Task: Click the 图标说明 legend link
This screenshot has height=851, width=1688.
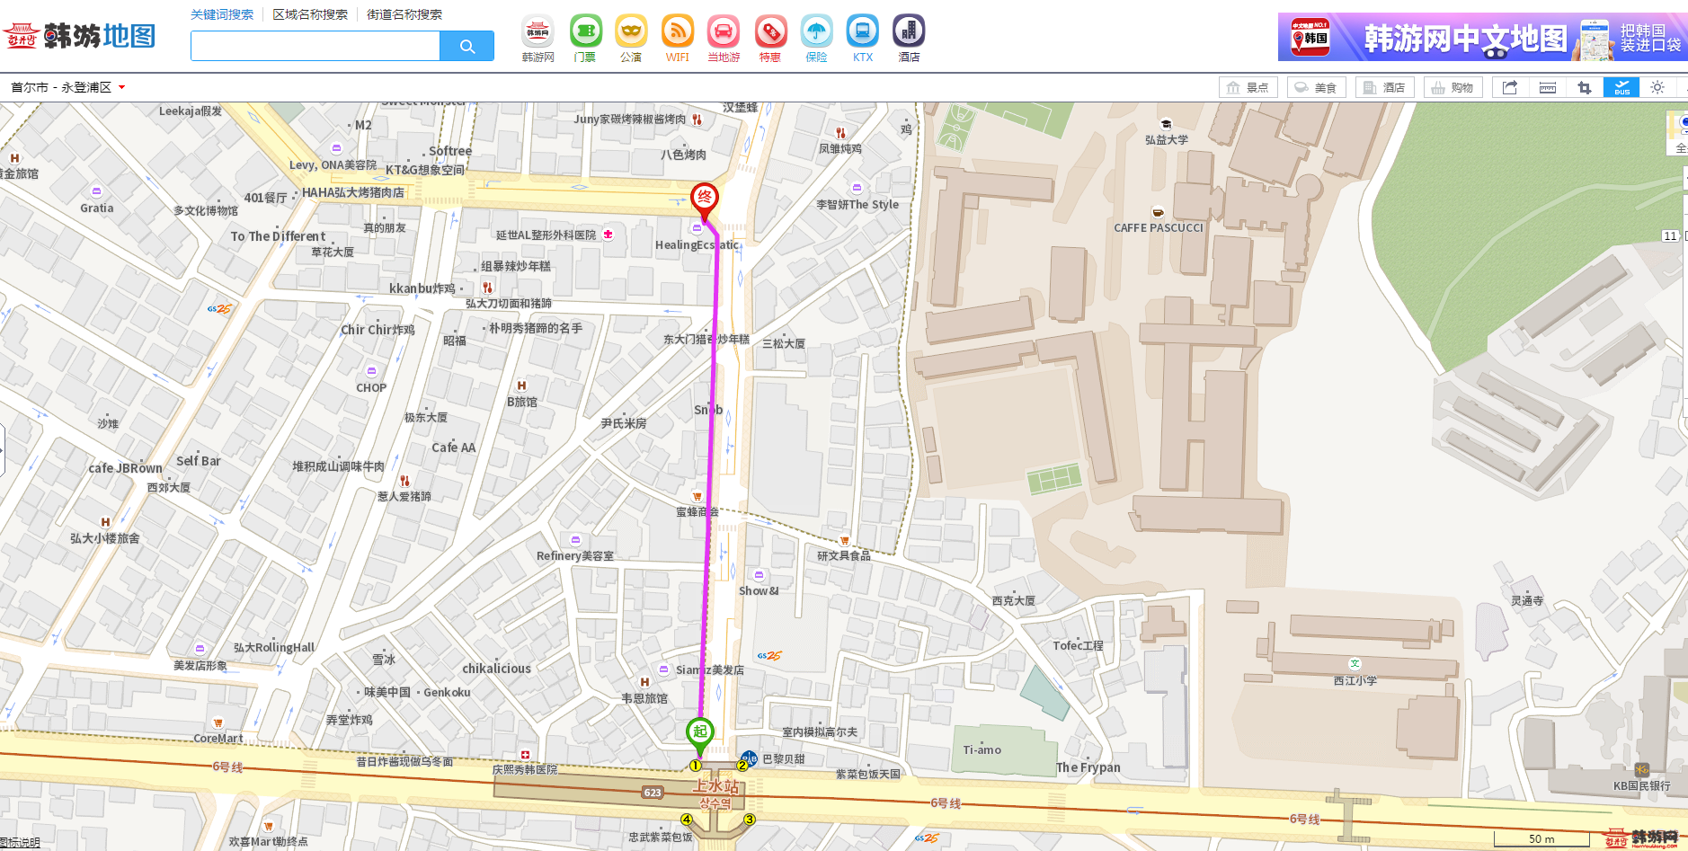Action: point(21,843)
